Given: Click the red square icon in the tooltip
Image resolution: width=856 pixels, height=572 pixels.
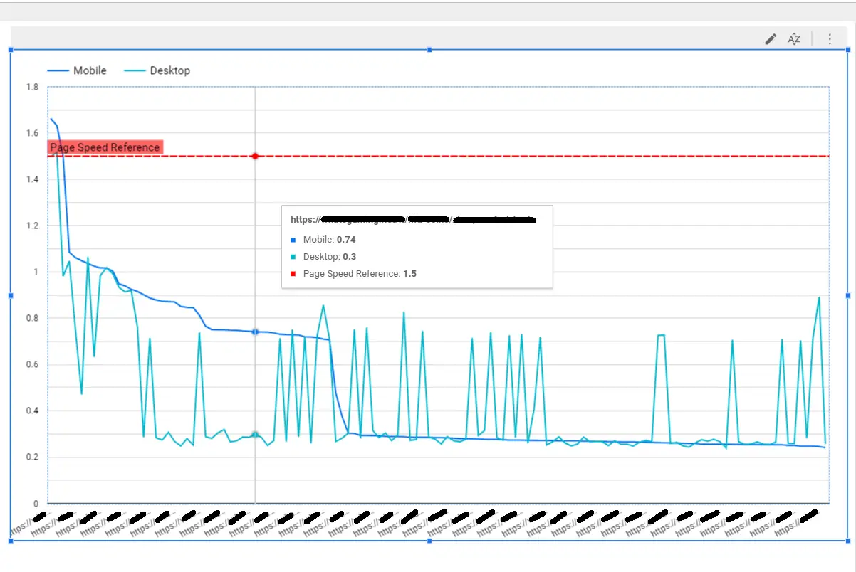Looking at the screenshot, I should click(295, 273).
